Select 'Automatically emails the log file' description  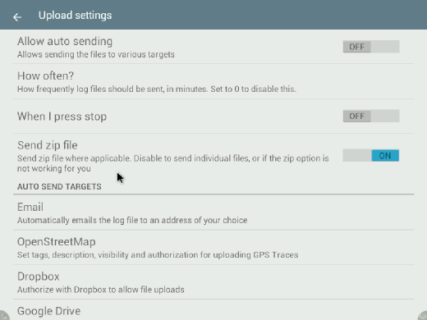(132, 220)
